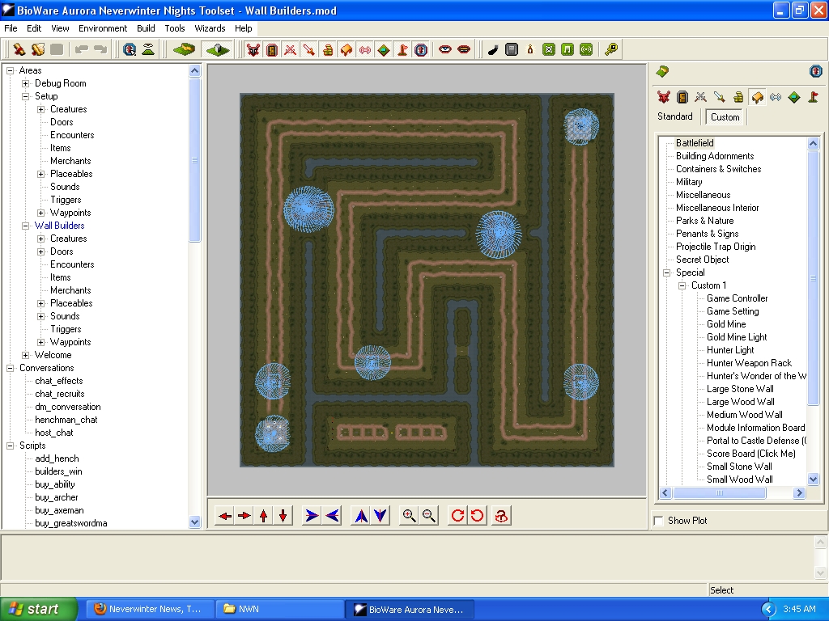Click the rotate clockwise red arrow button
Viewport: 829px width, 621px height.
click(457, 515)
